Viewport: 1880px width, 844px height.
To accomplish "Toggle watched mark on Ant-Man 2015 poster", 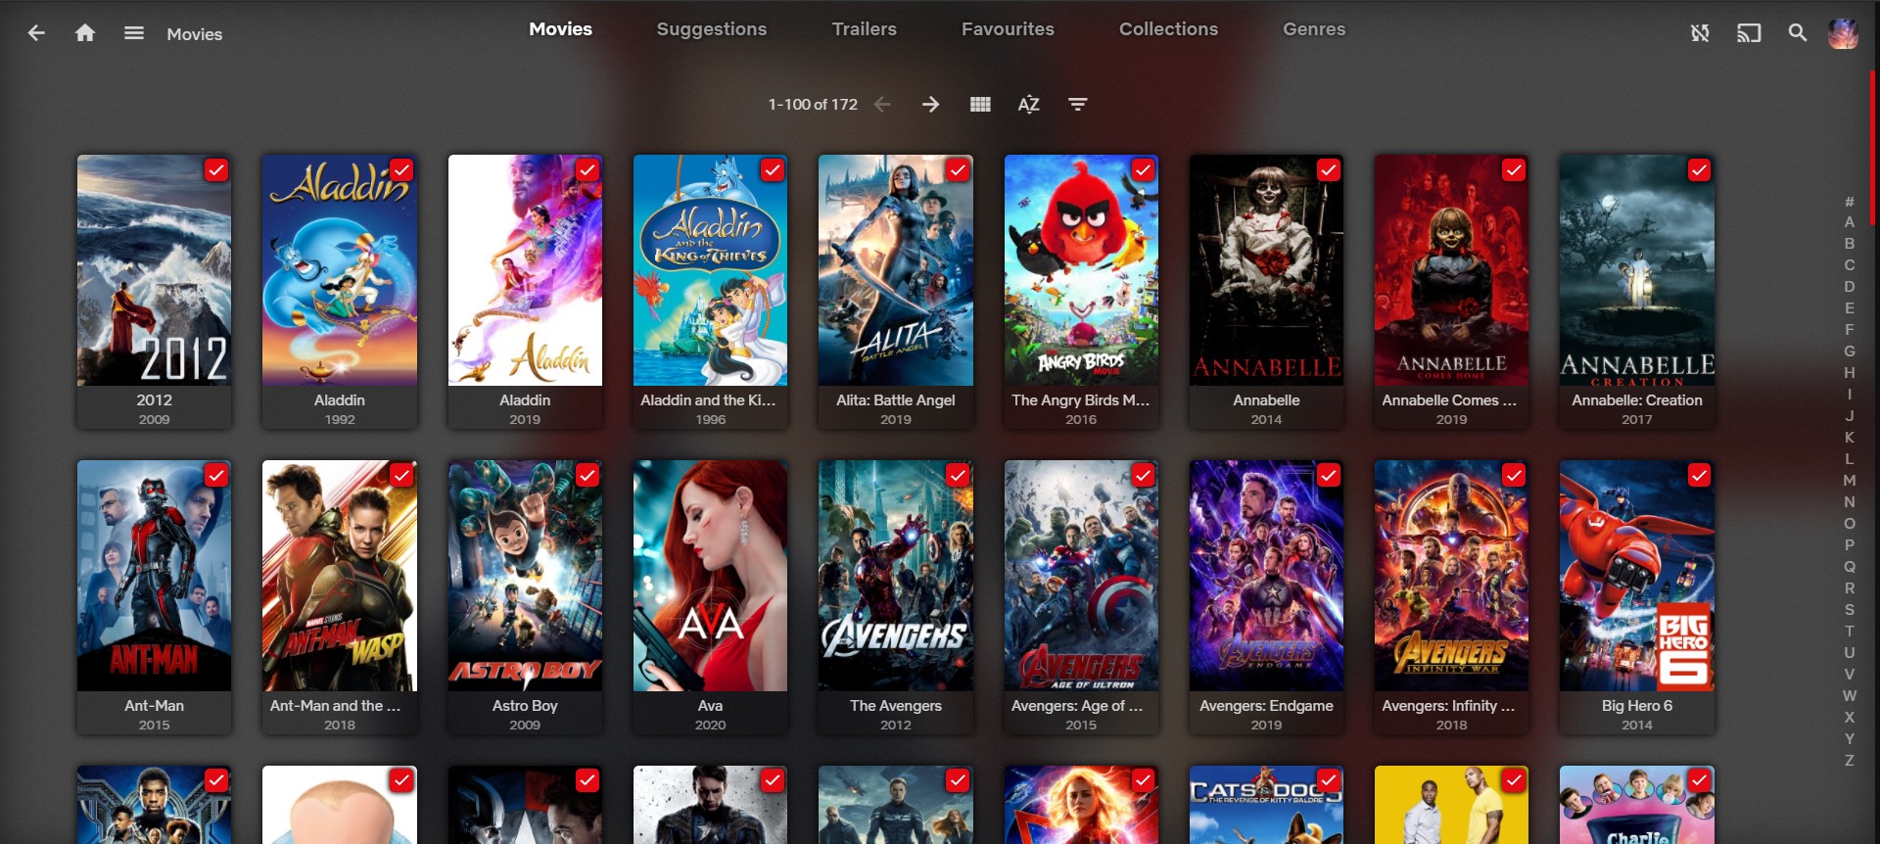I will pos(216,476).
